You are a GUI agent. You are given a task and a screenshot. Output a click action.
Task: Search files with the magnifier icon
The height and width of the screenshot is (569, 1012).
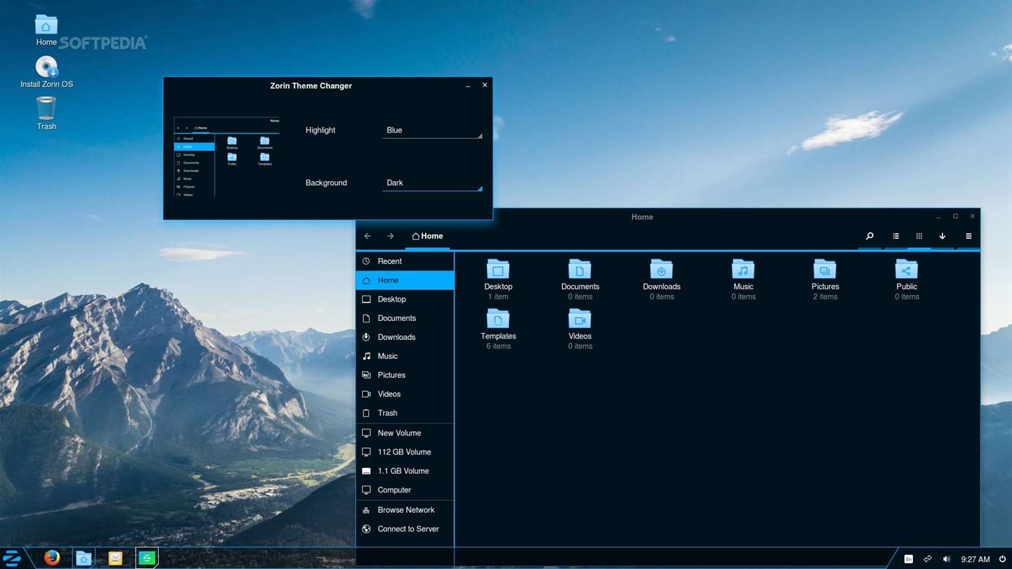[x=869, y=236]
